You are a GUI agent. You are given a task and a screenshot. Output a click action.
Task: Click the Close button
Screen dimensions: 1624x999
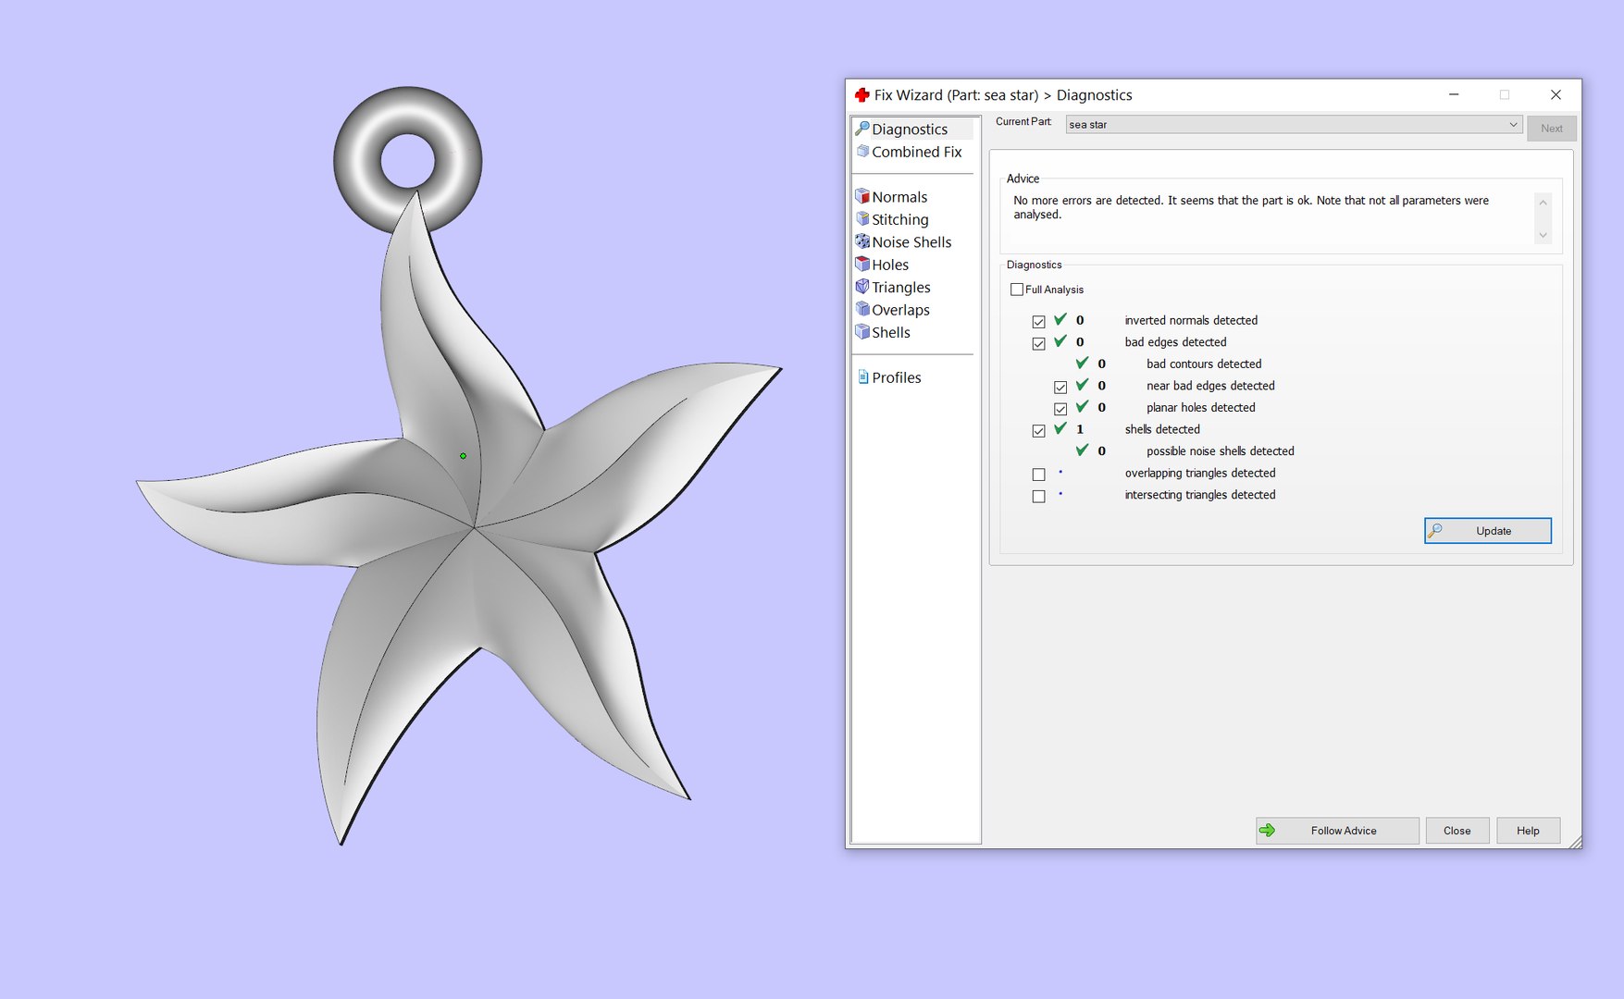pos(1457,831)
